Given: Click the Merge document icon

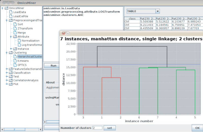Looking at the screenshot, I should 15,33.
